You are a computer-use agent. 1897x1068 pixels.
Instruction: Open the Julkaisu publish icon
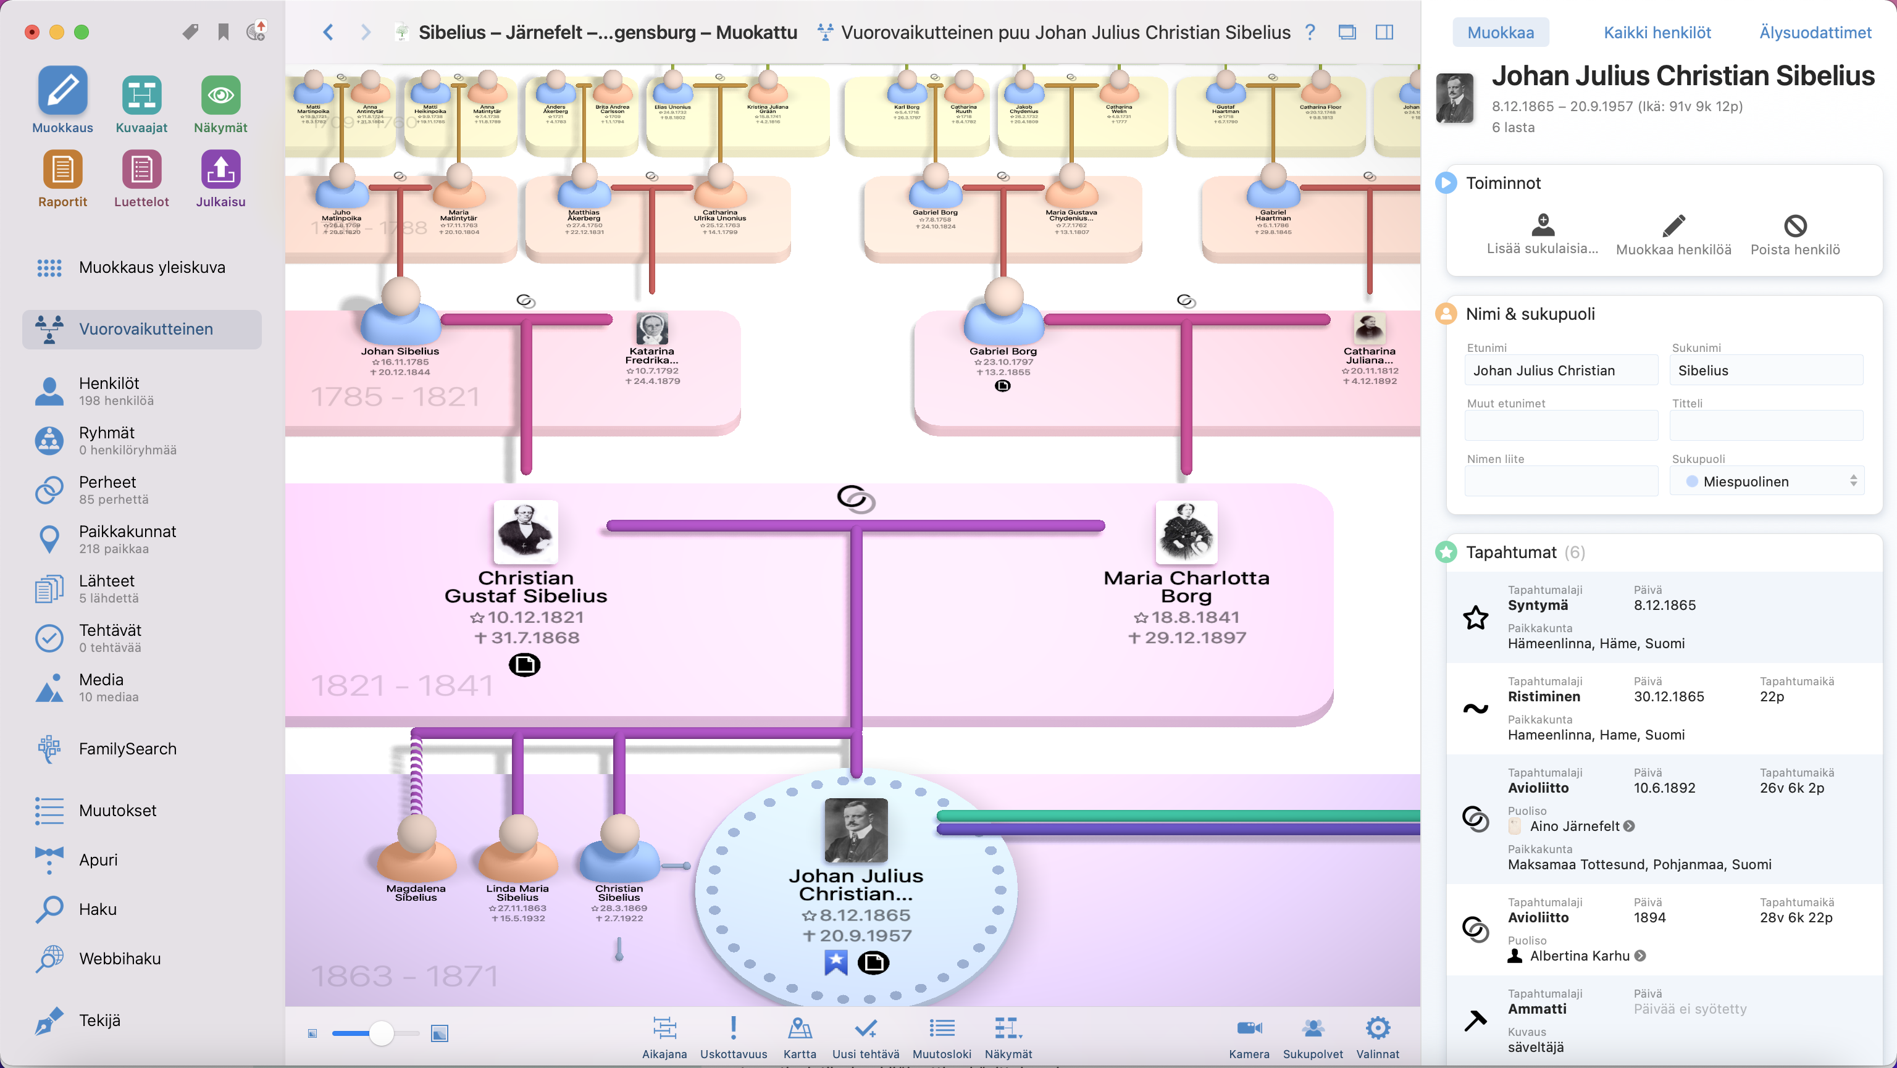220,170
